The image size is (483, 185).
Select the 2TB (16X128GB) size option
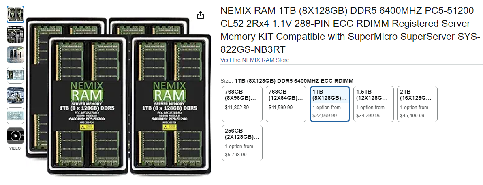coord(417,104)
